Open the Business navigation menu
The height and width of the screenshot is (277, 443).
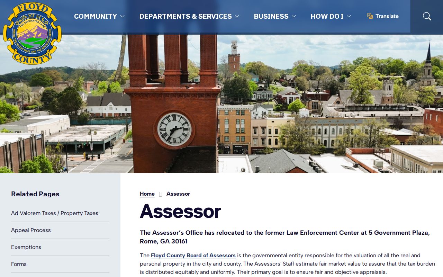[x=271, y=16]
